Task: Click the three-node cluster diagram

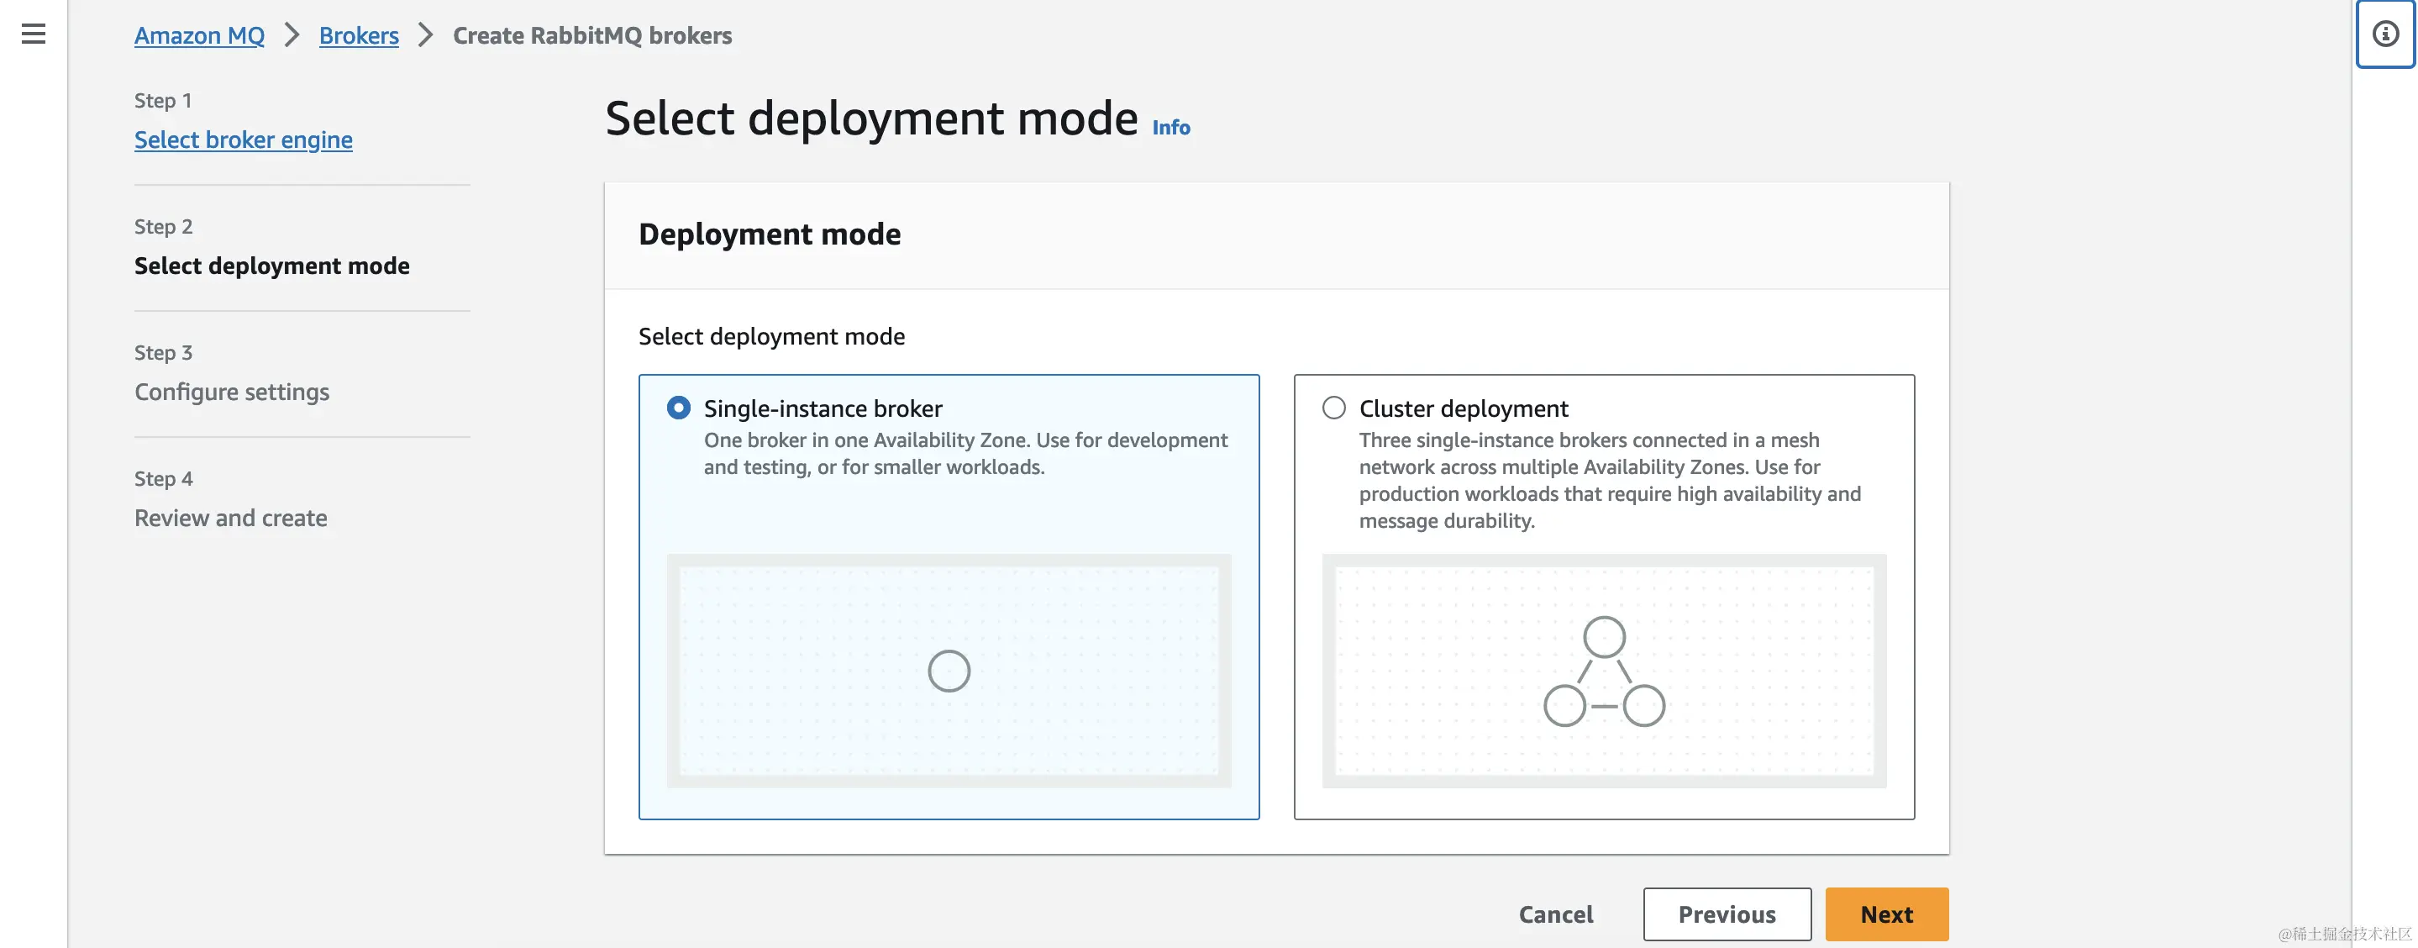Action: [x=1603, y=671]
